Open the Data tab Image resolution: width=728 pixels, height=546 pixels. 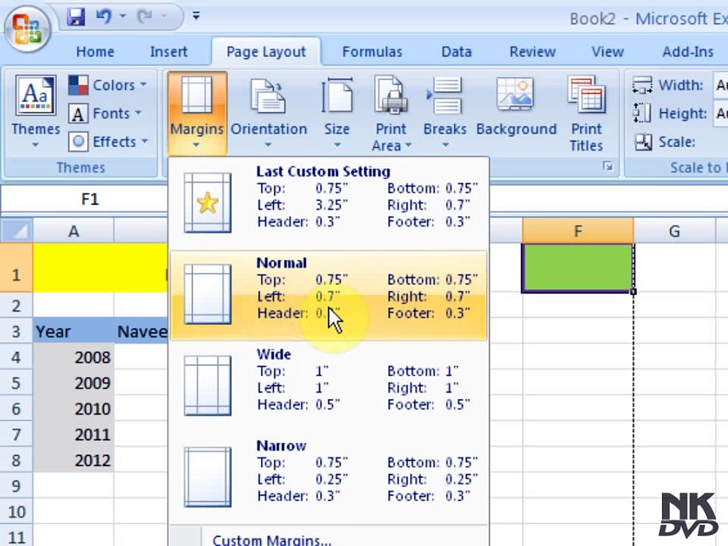pyautogui.click(x=457, y=52)
